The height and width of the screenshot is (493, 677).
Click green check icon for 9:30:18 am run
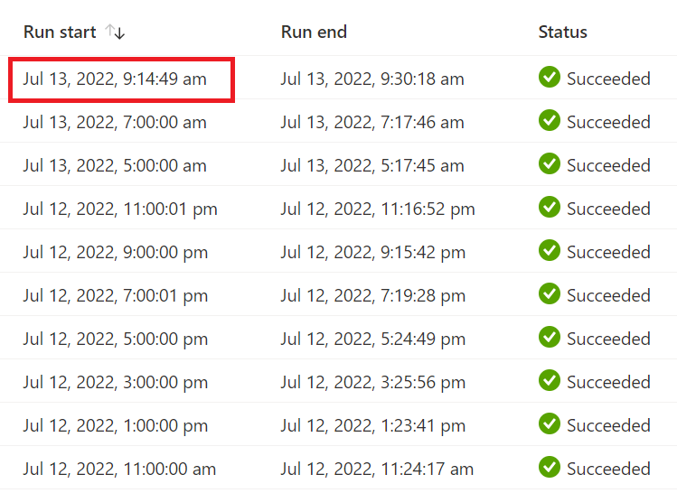550,78
